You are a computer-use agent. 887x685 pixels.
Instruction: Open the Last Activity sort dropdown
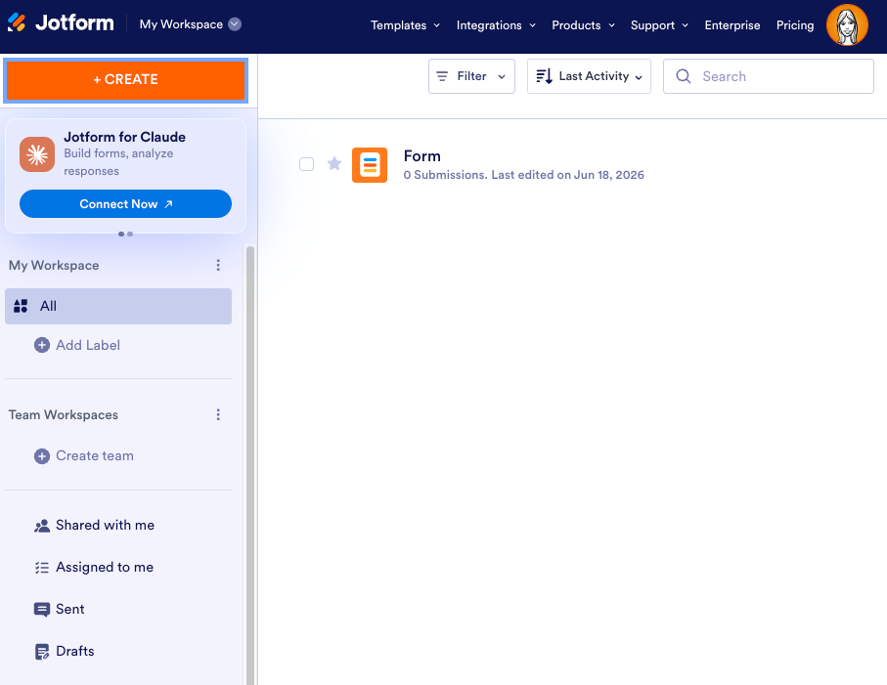[589, 76]
